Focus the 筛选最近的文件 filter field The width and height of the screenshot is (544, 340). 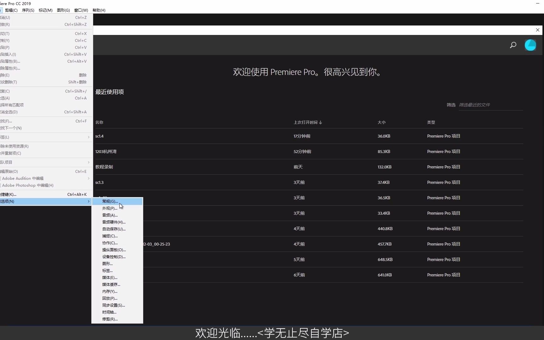[x=490, y=105]
